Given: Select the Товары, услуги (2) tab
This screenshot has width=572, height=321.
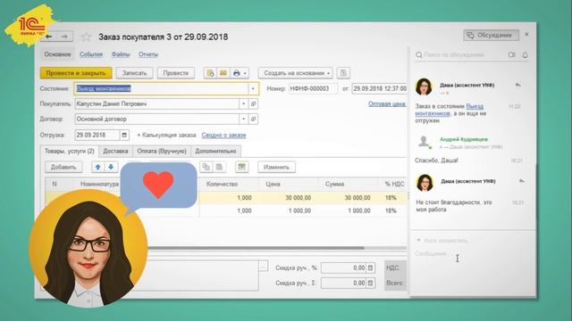Looking at the screenshot, I should tap(70, 151).
